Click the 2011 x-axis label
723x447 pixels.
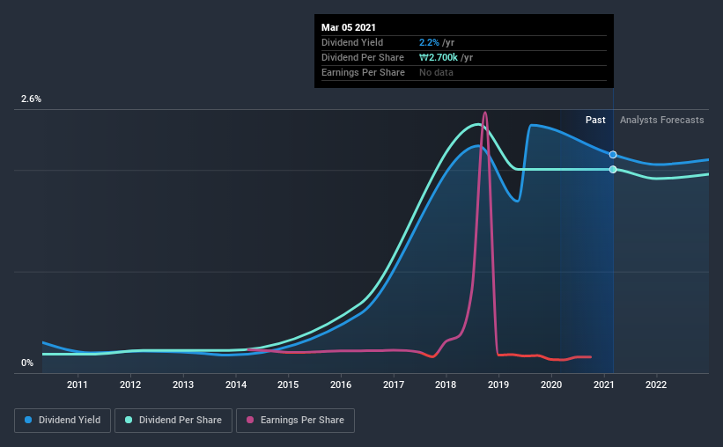[x=77, y=385]
